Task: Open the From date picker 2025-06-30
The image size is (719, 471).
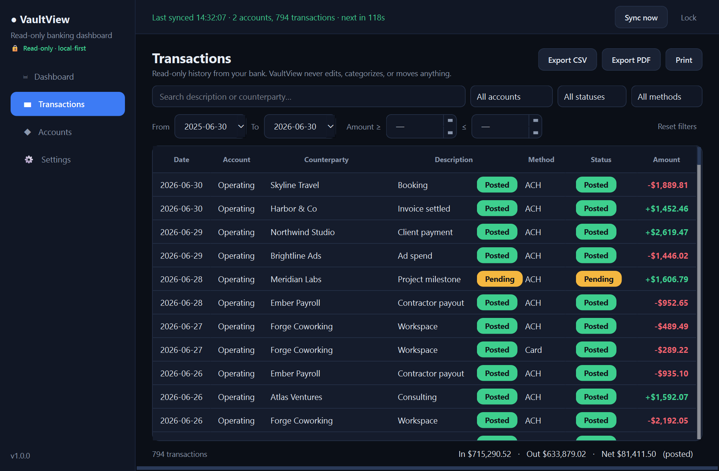Action: 210,126
